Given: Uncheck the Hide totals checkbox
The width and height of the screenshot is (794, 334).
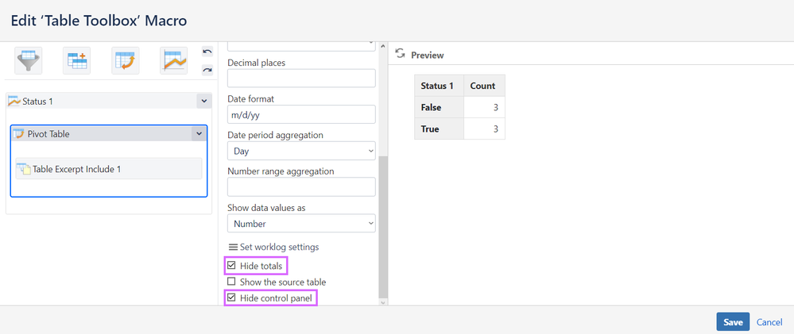Looking at the screenshot, I should pos(231,265).
